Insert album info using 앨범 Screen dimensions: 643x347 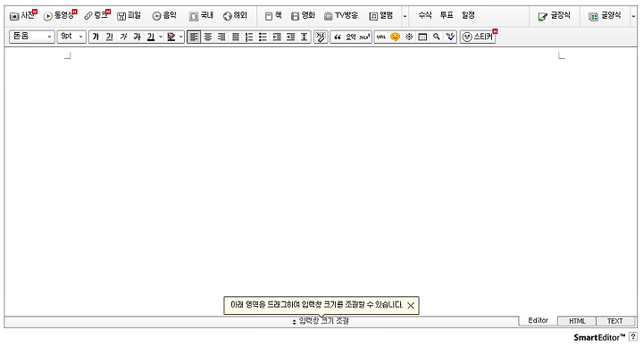(x=381, y=16)
